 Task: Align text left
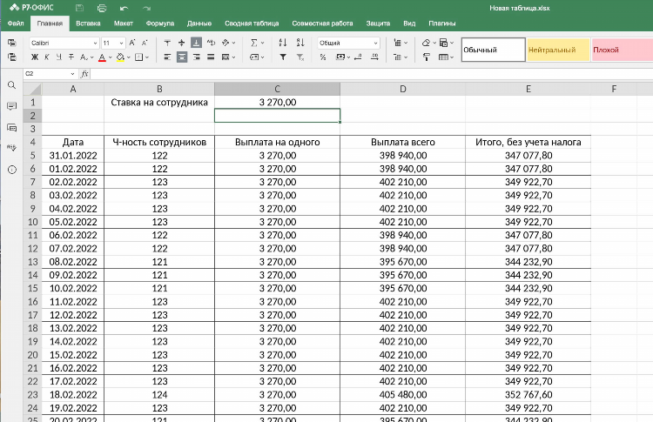pyautogui.click(x=167, y=57)
